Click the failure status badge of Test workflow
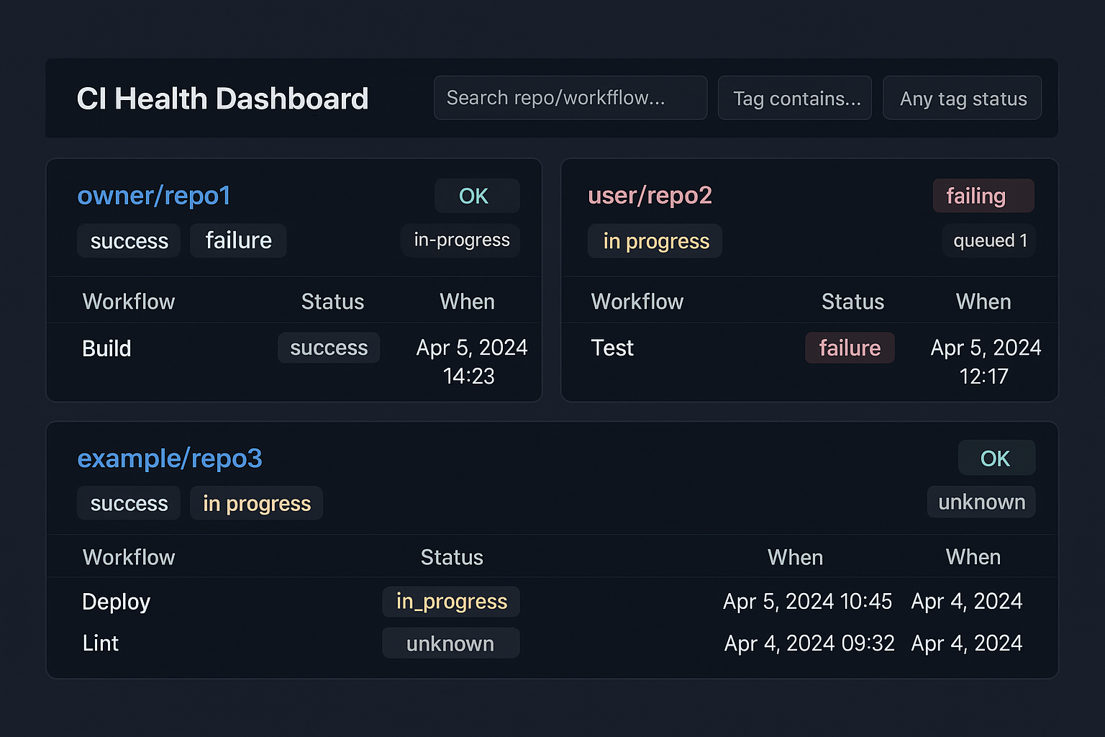The image size is (1105, 737). click(850, 348)
